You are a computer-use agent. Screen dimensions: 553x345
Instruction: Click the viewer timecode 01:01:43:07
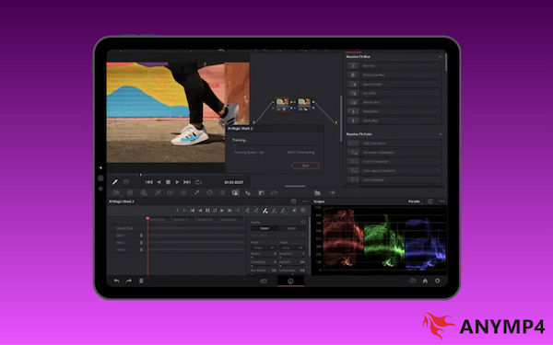pos(234,182)
